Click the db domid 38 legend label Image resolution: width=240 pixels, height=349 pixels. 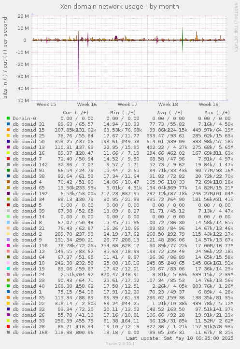[x=28, y=176]
